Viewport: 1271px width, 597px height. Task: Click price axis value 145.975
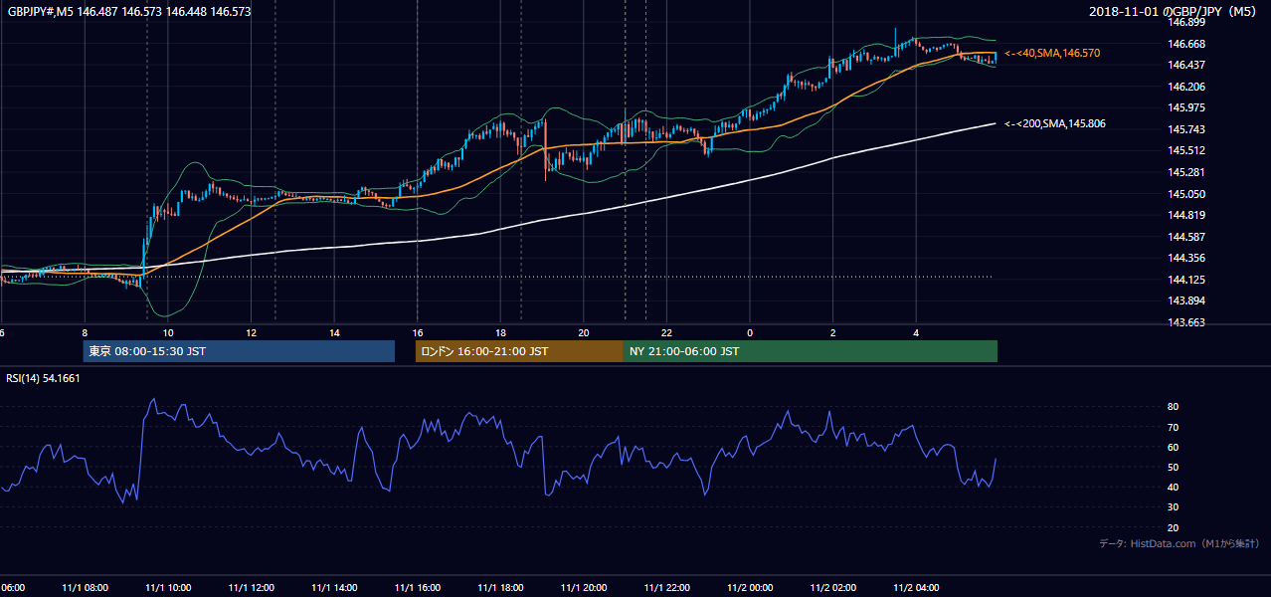point(1185,107)
